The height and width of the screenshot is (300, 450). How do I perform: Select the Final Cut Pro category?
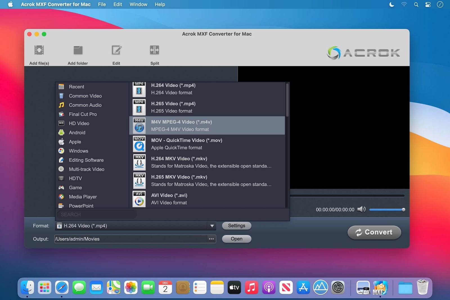coord(83,114)
